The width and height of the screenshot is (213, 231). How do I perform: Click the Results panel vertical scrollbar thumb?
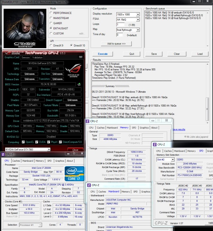point(207,109)
